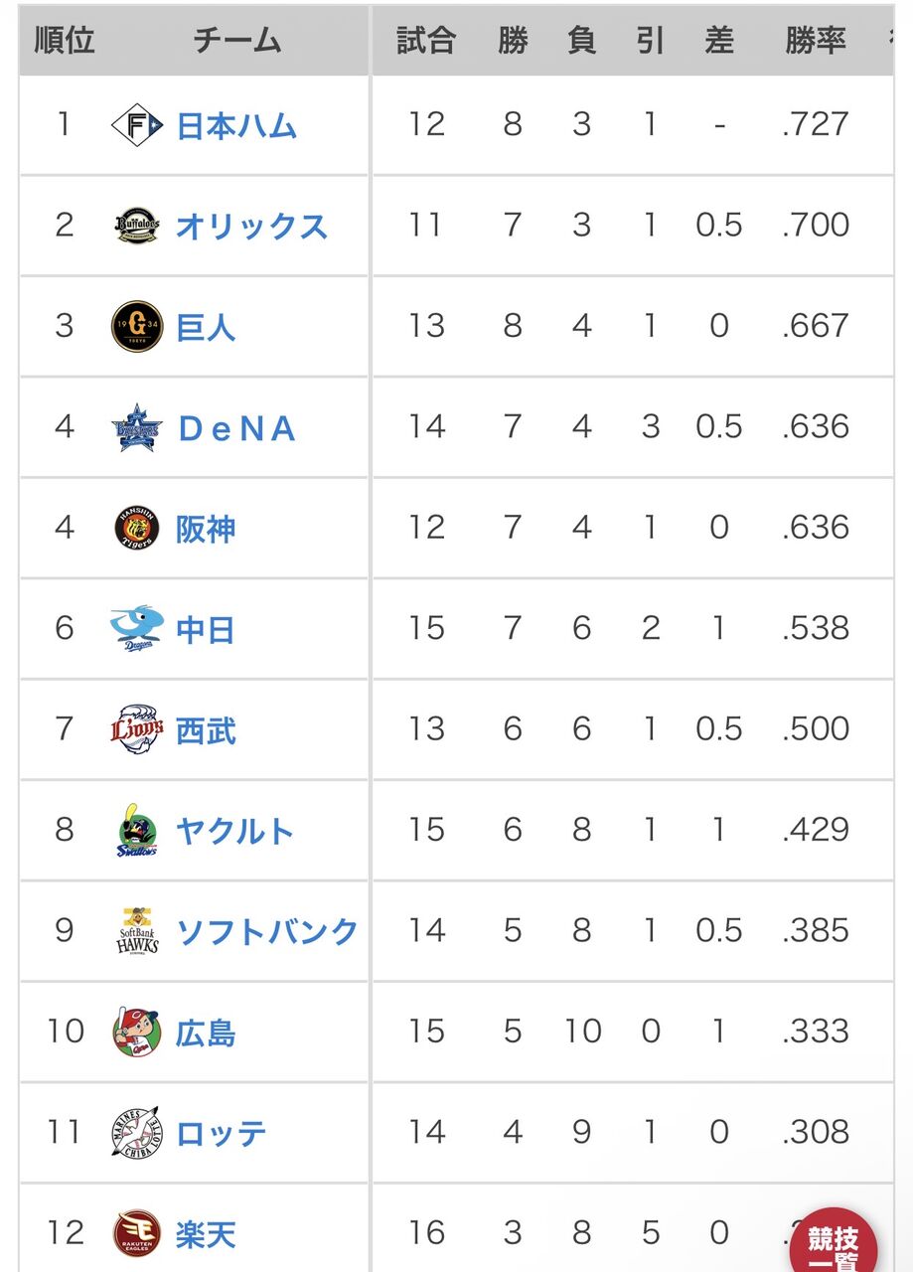Click the 勝率 column header
The height and width of the screenshot is (1272, 913).
(815, 41)
